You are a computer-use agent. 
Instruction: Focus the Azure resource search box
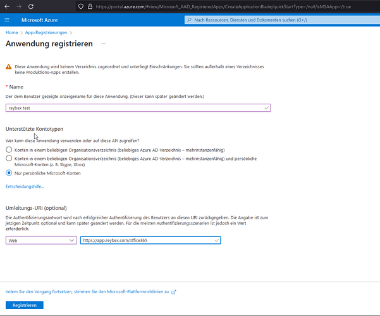(278, 20)
